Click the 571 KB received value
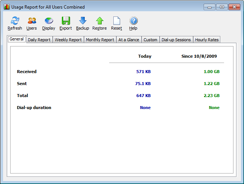The height and width of the screenshot is (184, 244). pos(143,72)
